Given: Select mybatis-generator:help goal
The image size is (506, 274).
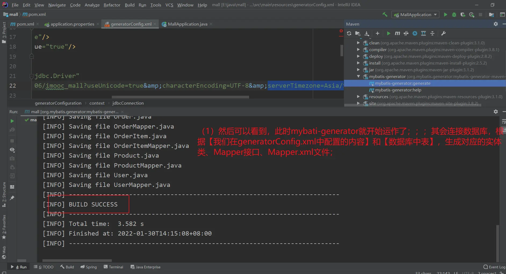Looking at the screenshot, I should coord(398,90).
